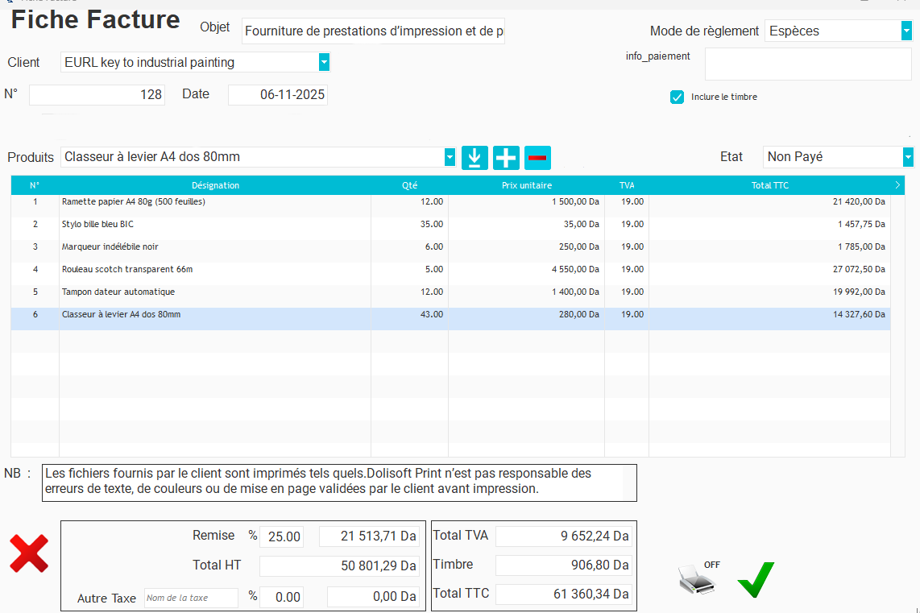This screenshot has width=920, height=613.
Task: Toggle the Inclure le timbre checkbox
Action: pyautogui.click(x=678, y=97)
